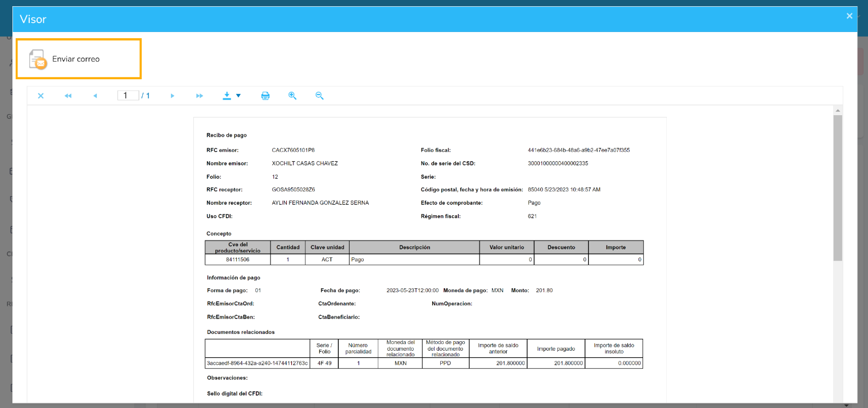The width and height of the screenshot is (868, 408).
Task: Select the RFC emisor value CACX7605101P8
Action: [x=293, y=150]
